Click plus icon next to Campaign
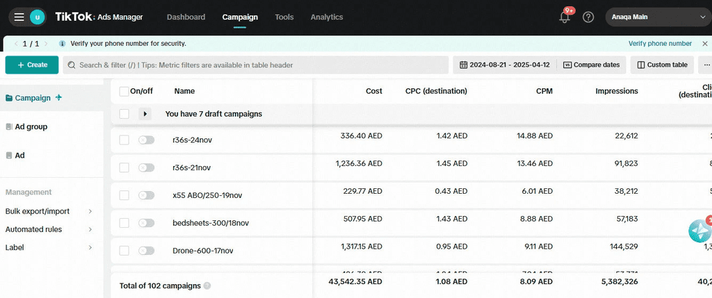This screenshot has height=298, width=712. (x=59, y=98)
